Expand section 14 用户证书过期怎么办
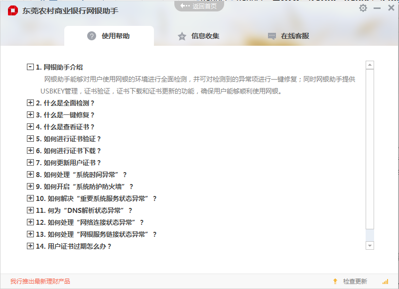Image resolution: width=399 pixels, height=289 pixels. click(x=30, y=246)
